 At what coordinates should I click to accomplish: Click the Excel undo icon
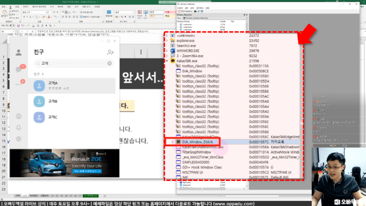(22, 26)
